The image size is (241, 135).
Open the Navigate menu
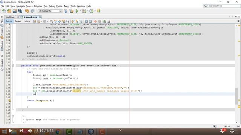[x=21, y=6]
